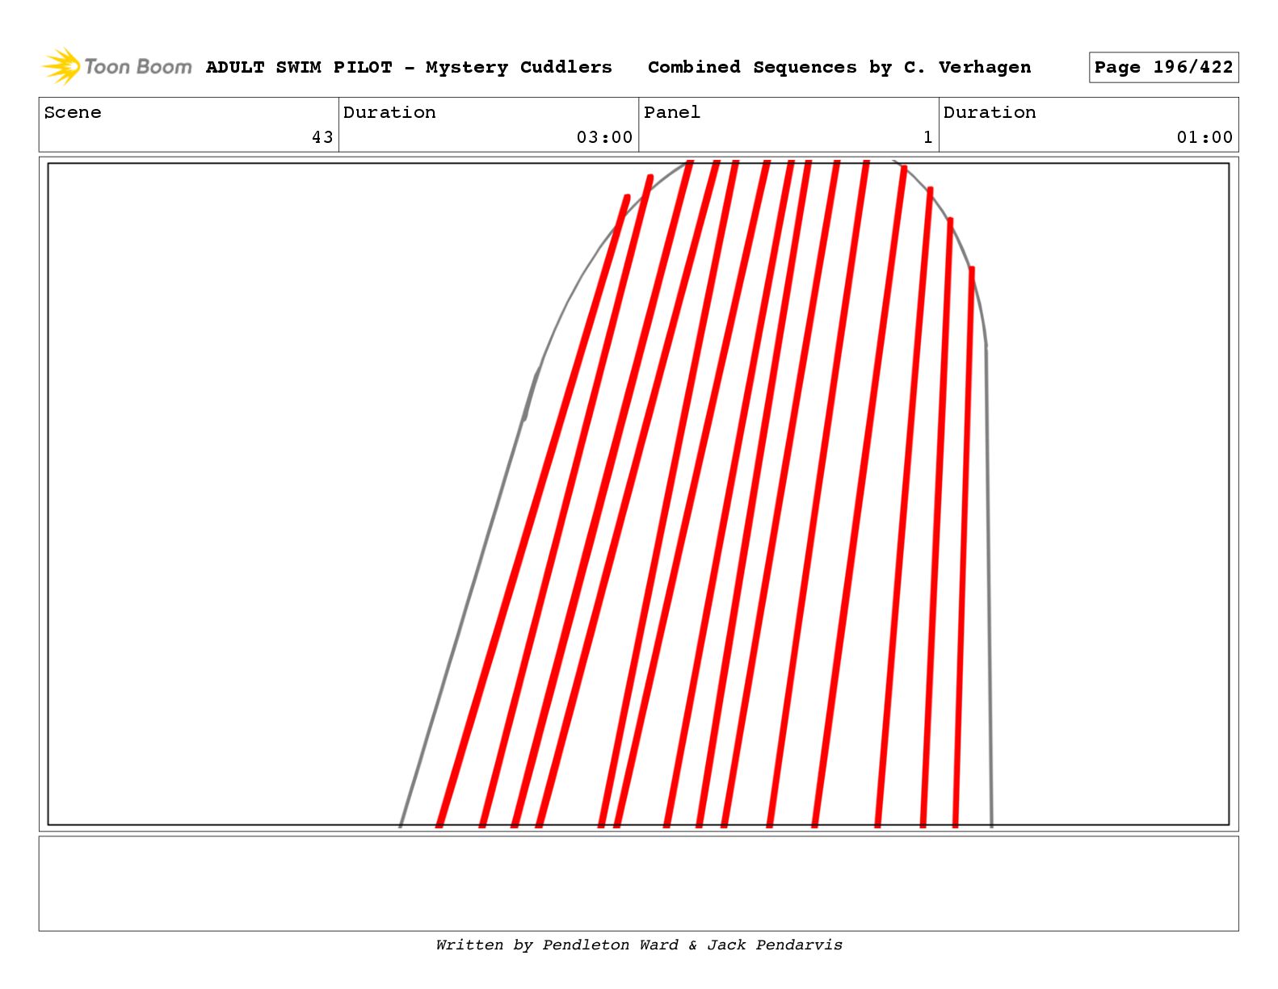
Task: Click 'Combined Sequences by C. Verhagen' text
Action: click(x=839, y=67)
